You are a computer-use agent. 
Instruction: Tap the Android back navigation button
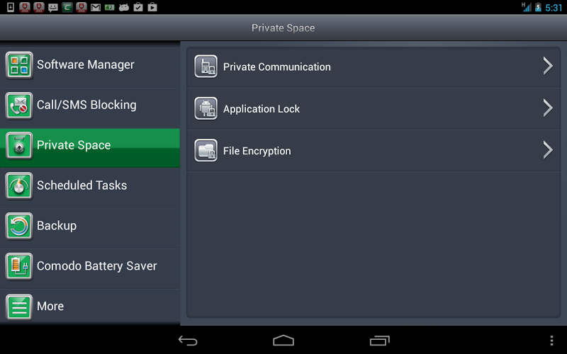point(188,341)
